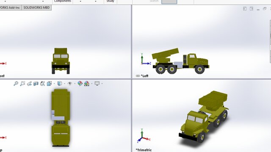Click the truck model in the Left view
The width and height of the screenshot is (271, 152).
[181, 61]
